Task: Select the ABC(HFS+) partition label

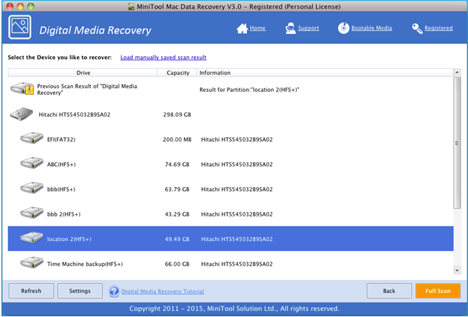Action: 61,164
